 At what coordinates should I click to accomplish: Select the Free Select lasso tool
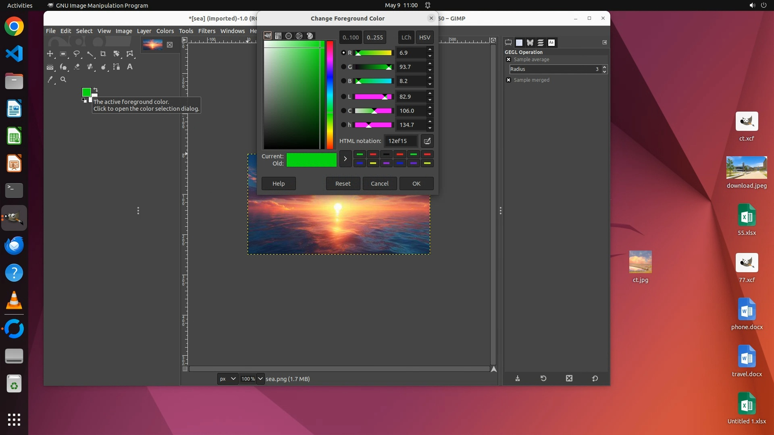(x=77, y=54)
